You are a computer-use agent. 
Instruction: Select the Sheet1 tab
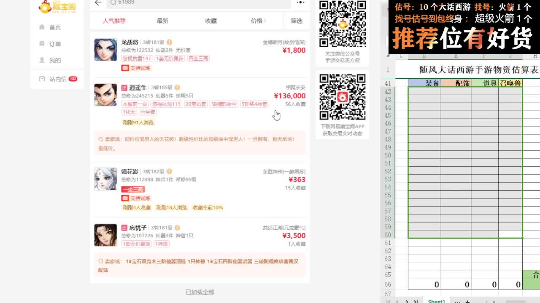click(x=436, y=301)
